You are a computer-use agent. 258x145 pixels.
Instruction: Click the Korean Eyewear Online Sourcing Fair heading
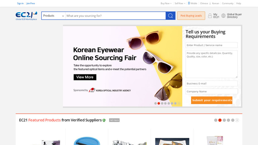pos(105,54)
